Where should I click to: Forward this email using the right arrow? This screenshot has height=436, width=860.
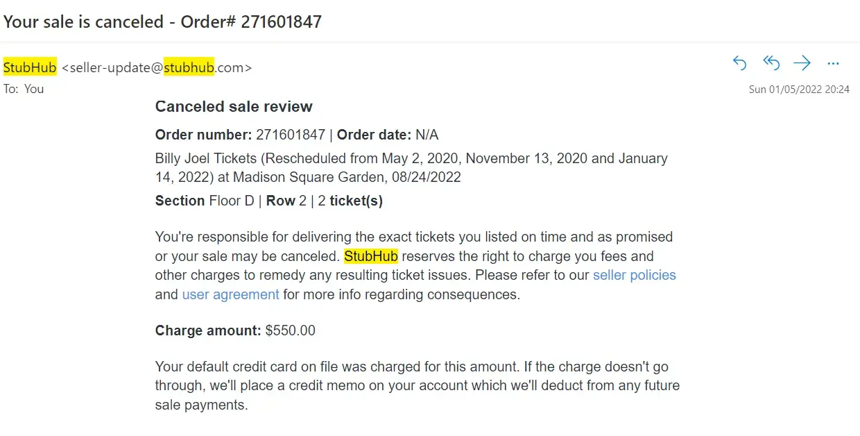point(802,64)
